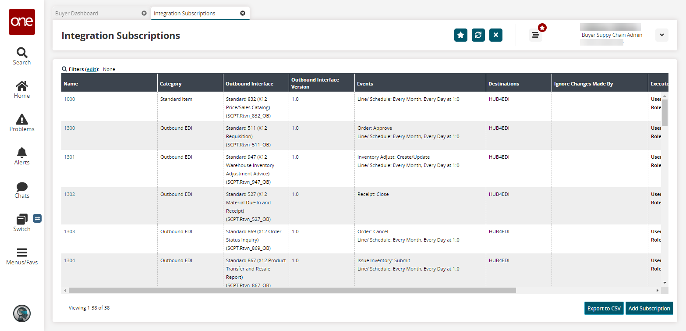Screen dimensions: 686x331
Task: Sort by the Events column header
Action: [365, 84]
